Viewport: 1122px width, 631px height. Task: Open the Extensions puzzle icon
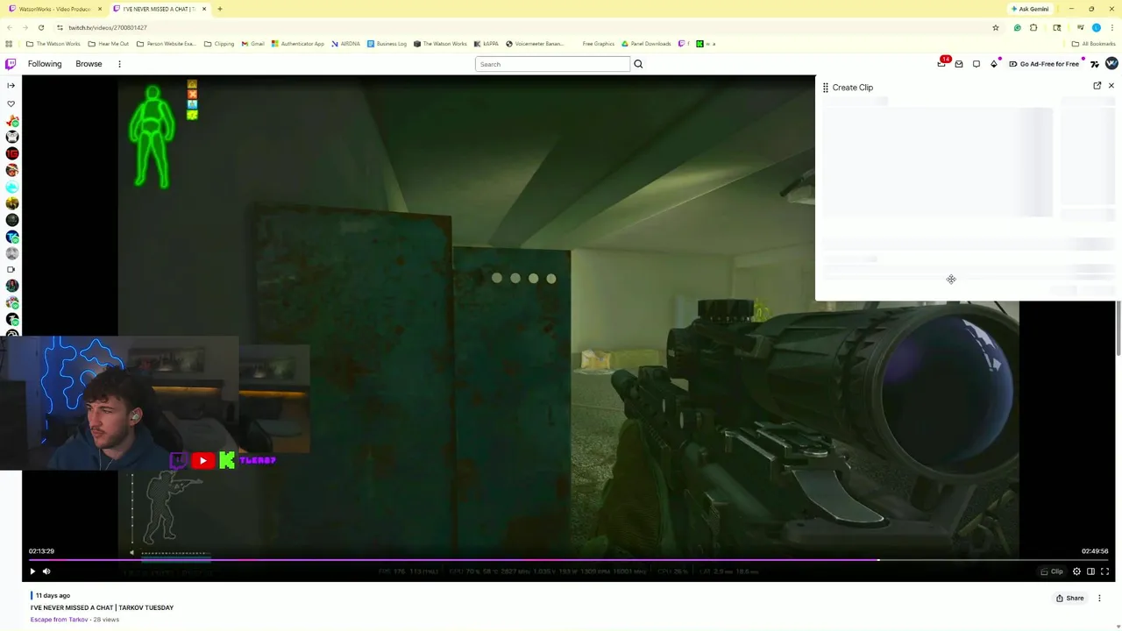pos(1033,28)
